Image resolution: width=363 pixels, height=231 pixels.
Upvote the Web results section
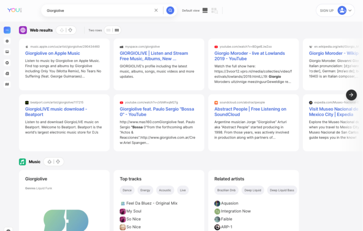point(62,30)
